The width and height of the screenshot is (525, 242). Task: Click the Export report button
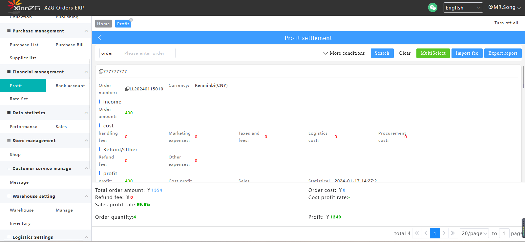tap(502, 53)
